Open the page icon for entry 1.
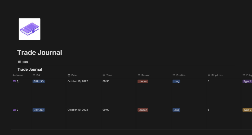Image resolution: width=252 pixels, height=135 pixels. 14,81
